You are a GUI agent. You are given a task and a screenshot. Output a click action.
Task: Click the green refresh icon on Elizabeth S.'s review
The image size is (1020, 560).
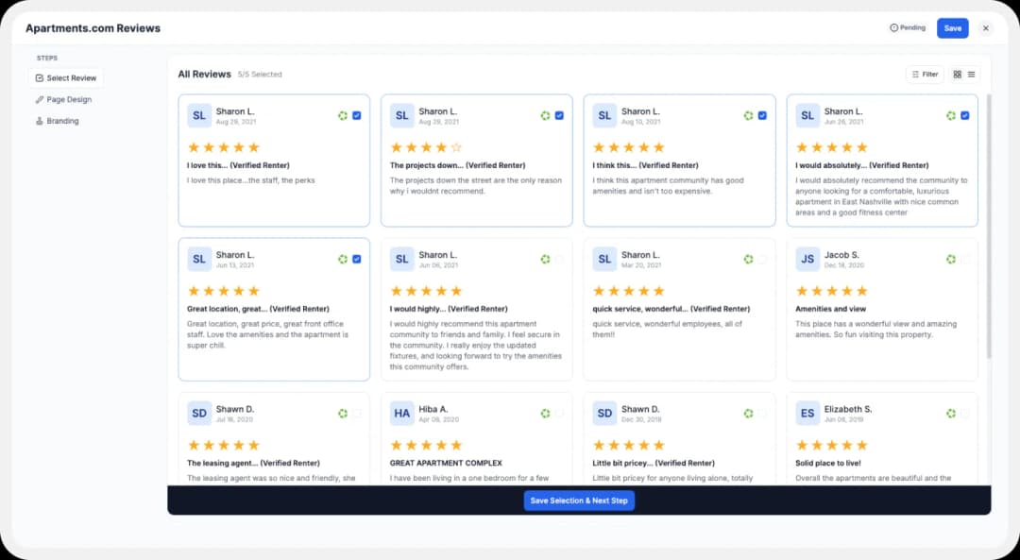pos(951,413)
